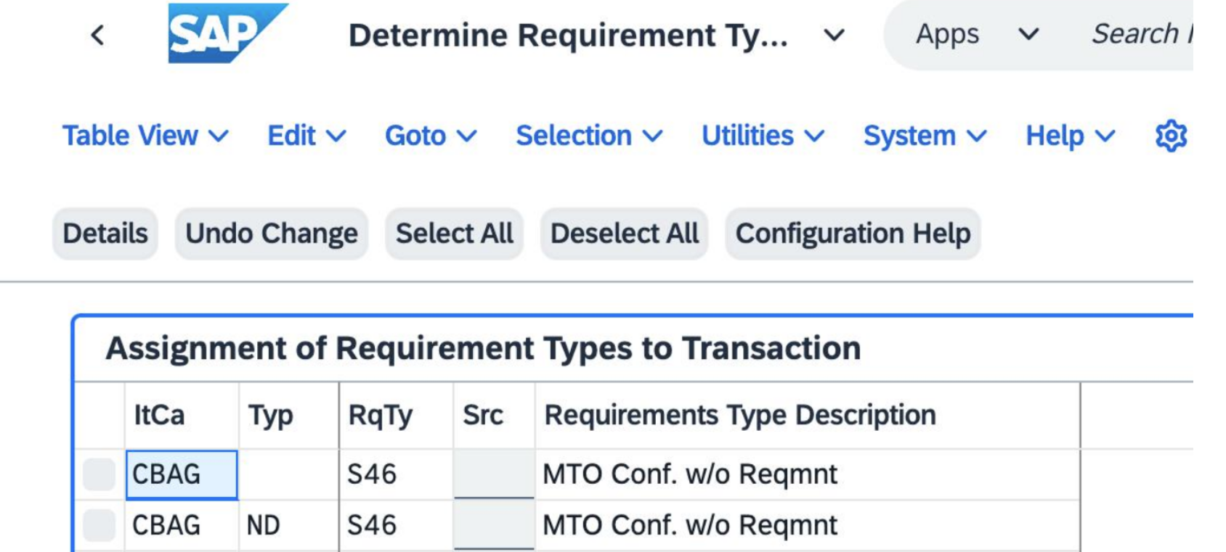Select the CBAG ND row checkbox
The width and height of the screenshot is (1226, 552).
[x=99, y=525]
